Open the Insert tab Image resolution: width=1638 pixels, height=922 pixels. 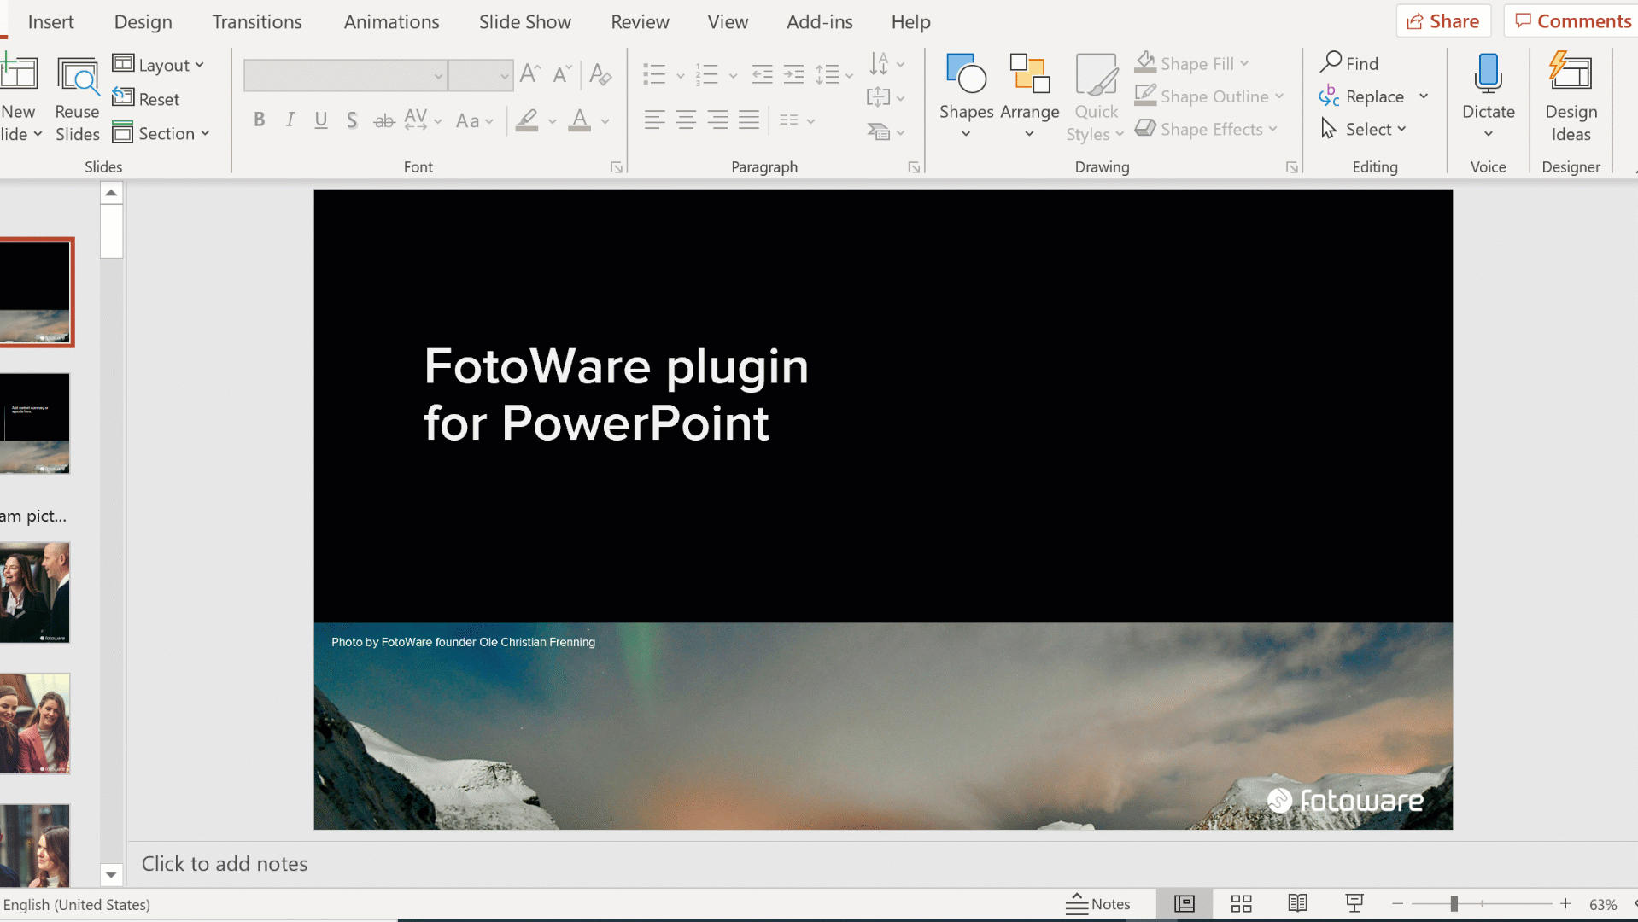[50, 22]
